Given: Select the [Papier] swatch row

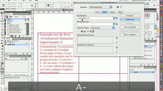Looking at the screenshot, I should (x=17, y=22).
